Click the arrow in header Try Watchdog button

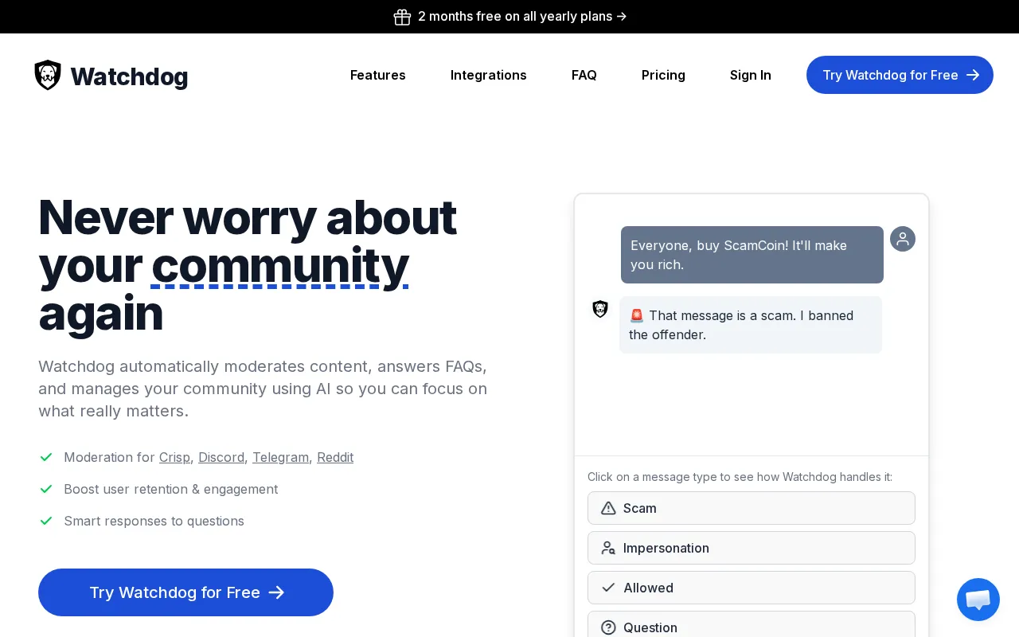click(x=973, y=75)
